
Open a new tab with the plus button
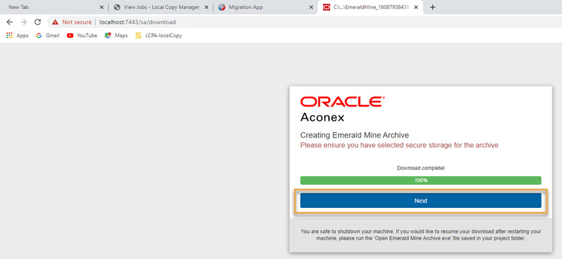coord(432,7)
